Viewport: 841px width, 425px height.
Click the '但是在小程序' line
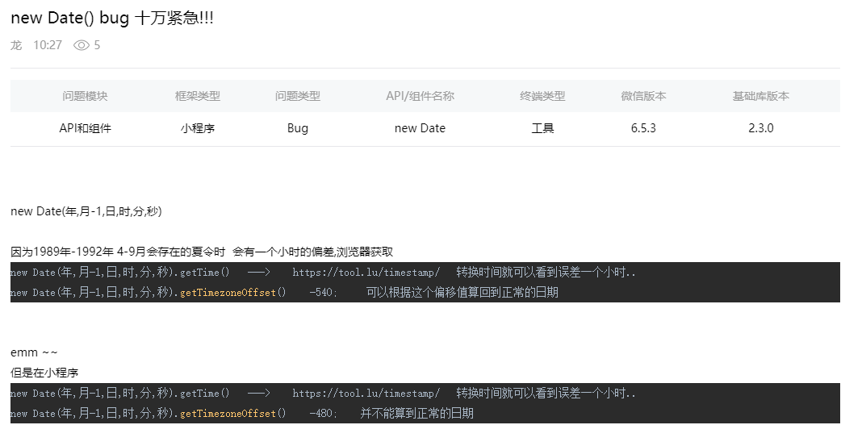(44, 373)
